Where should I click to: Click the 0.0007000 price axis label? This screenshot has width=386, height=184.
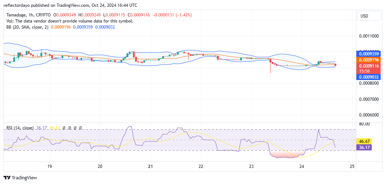369,99
